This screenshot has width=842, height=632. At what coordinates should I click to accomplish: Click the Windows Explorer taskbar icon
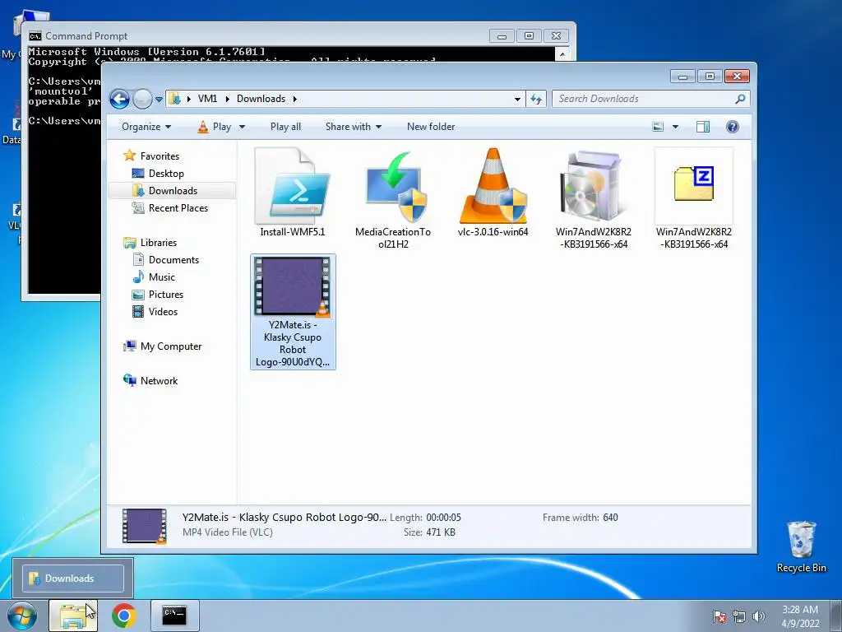73,616
